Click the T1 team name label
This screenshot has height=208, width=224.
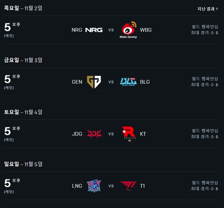click(x=142, y=186)
